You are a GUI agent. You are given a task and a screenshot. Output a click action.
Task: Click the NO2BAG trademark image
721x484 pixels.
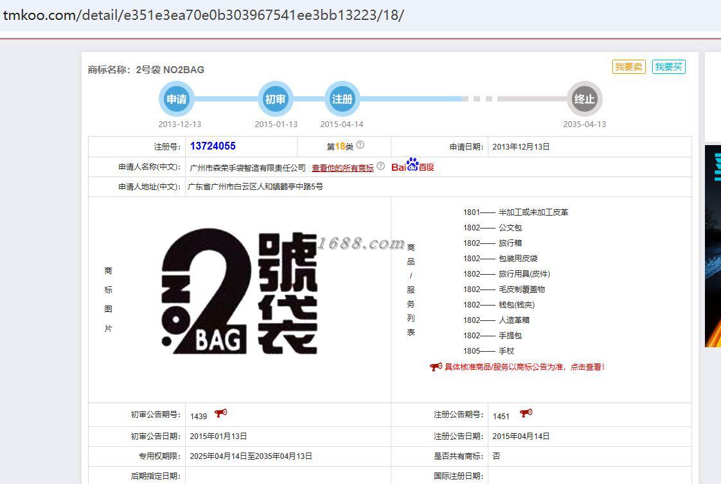(240, 291)
